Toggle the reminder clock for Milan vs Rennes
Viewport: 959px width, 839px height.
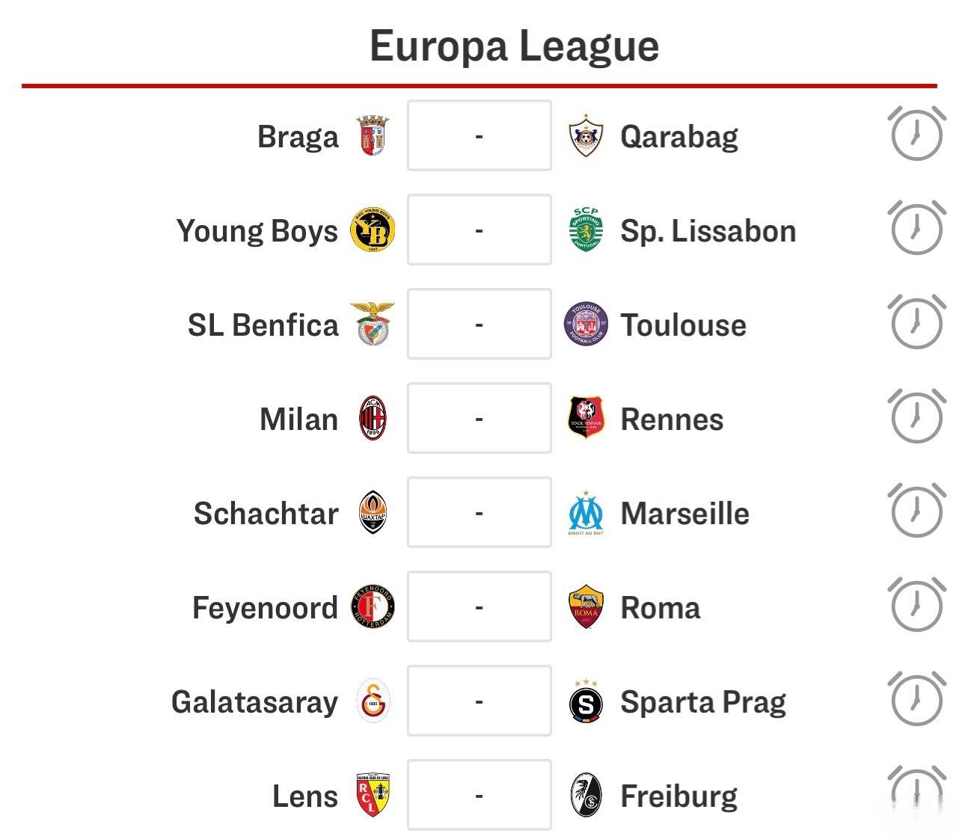coord(916,417)
